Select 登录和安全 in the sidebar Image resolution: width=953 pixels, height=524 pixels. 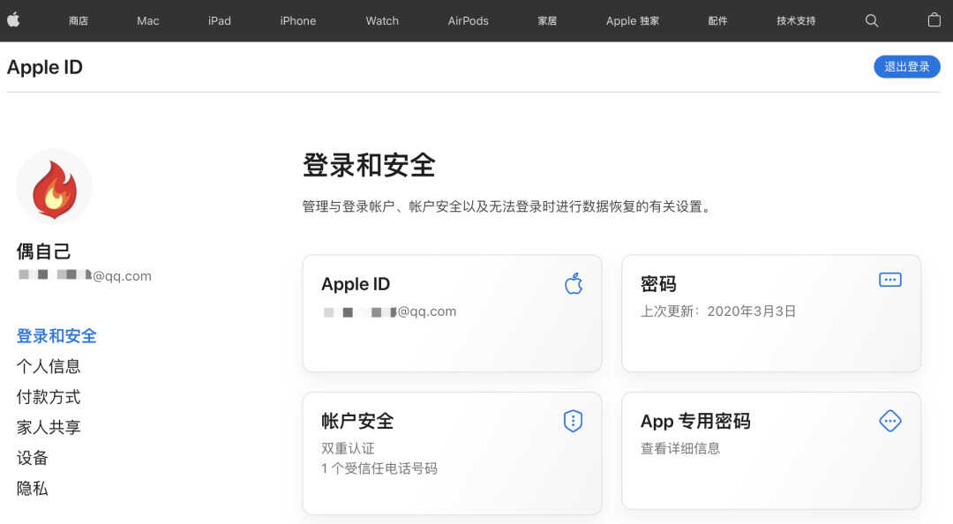(x=56, y=336)
